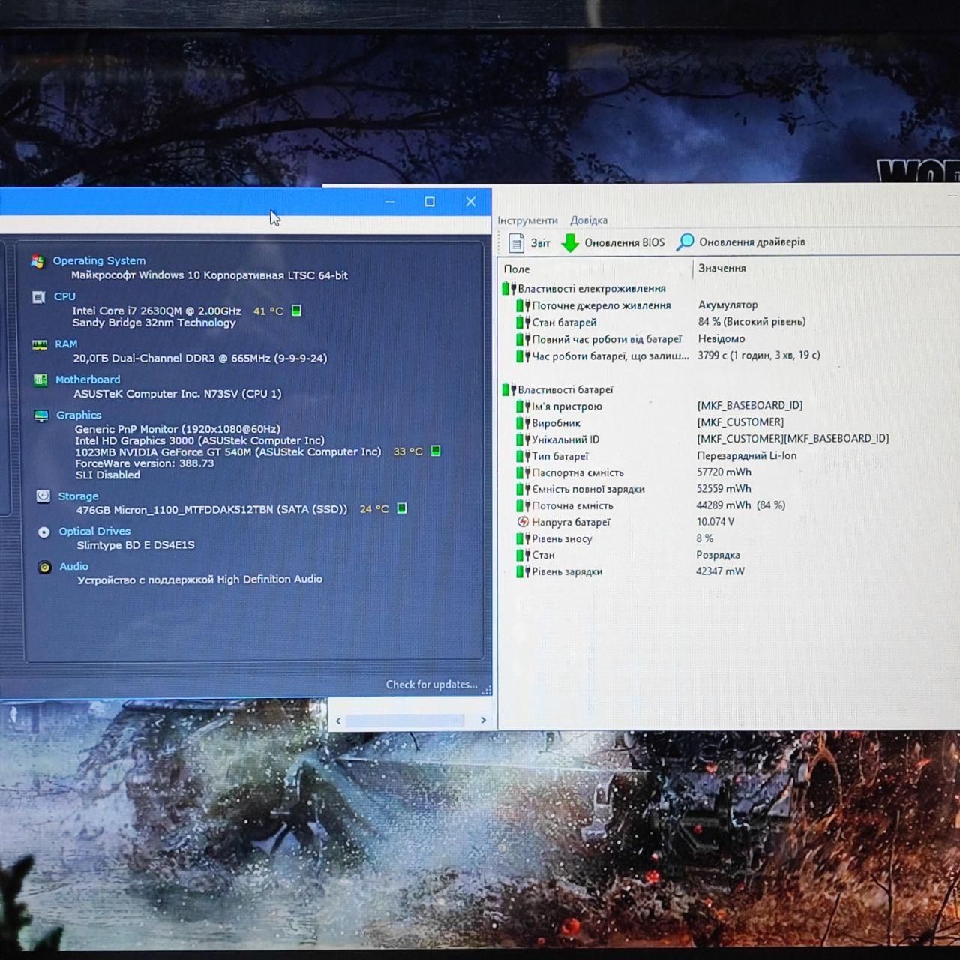Click the value 10.074 V

click(715, 521)
